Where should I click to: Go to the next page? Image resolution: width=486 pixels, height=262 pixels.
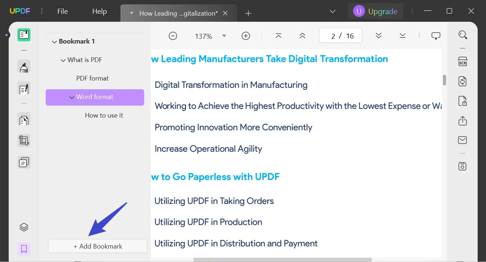379,36
